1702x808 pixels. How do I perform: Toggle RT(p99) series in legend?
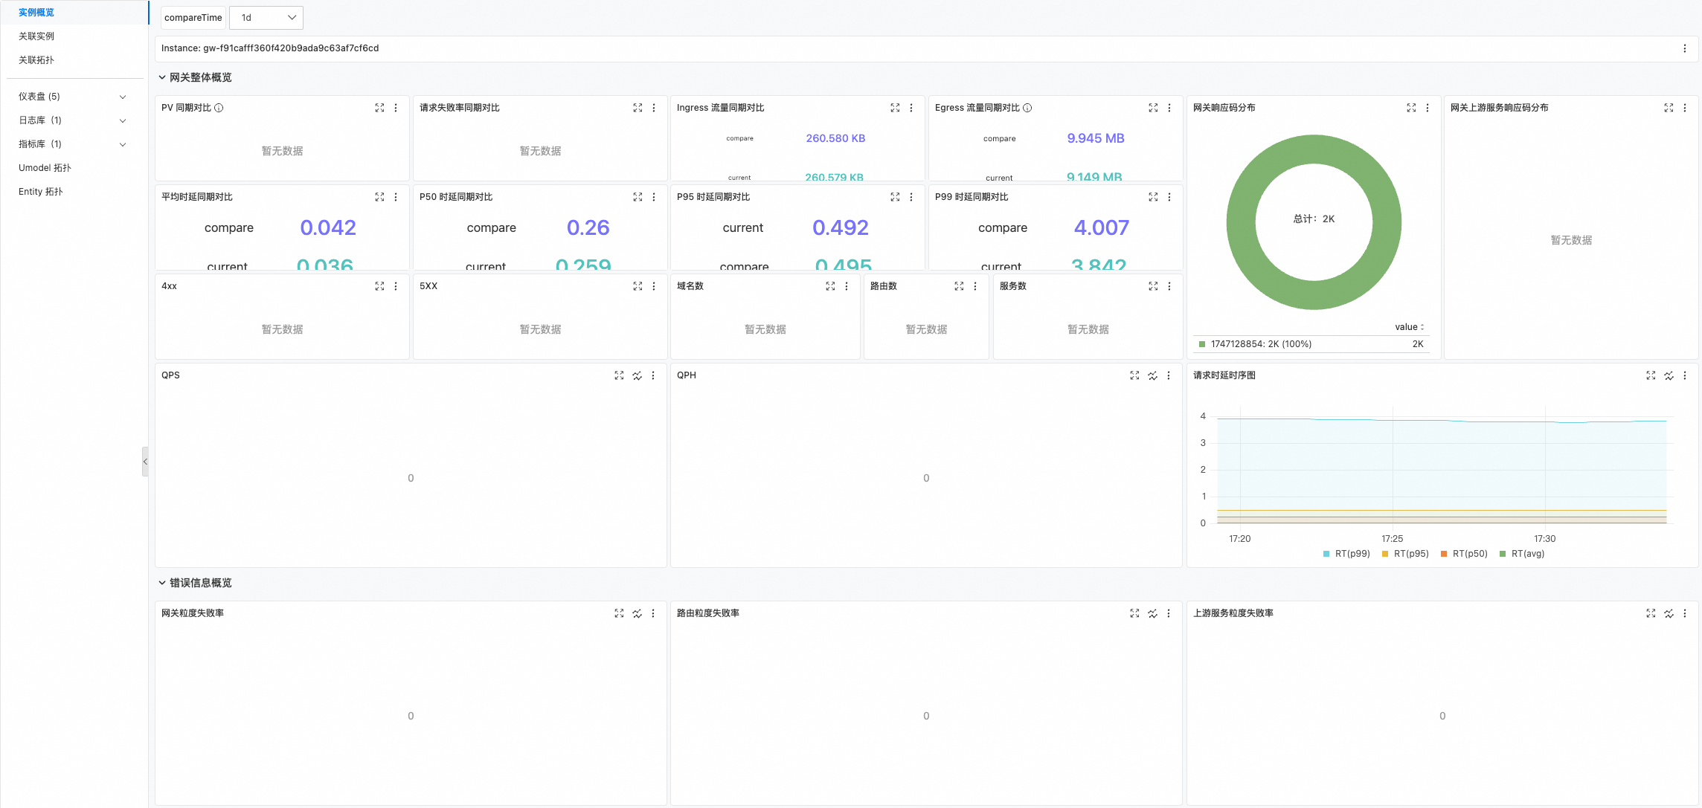click(1346, 554)
